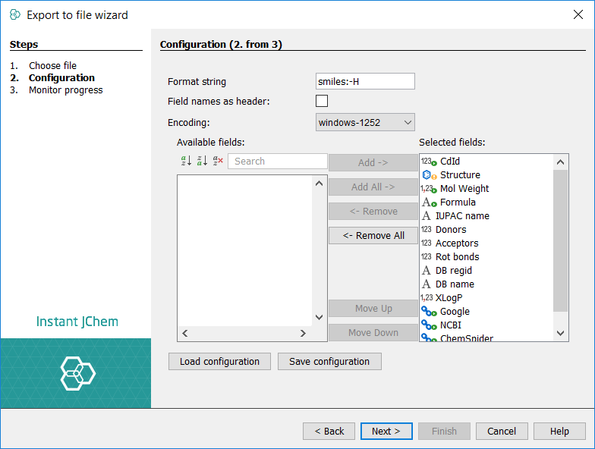The width and height of the screenshot is (595, 449).
Task: Click the Format string input field
Action: (365, 81)
